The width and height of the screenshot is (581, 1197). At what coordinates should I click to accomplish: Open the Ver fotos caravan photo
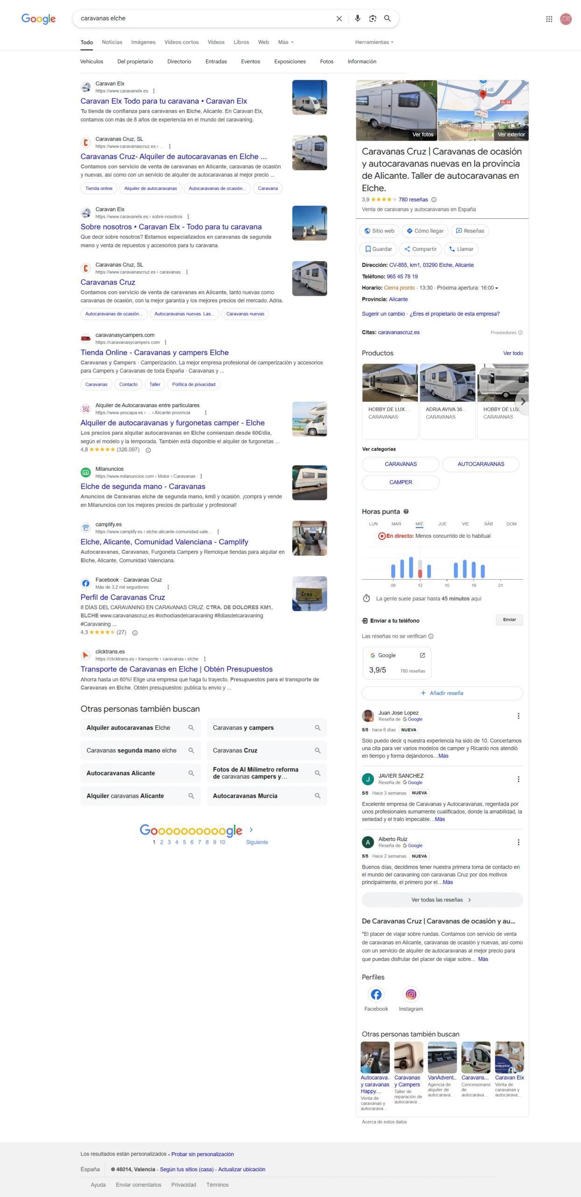397,111
